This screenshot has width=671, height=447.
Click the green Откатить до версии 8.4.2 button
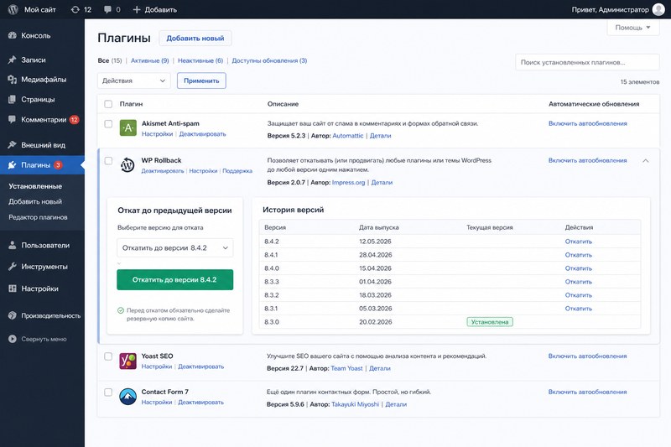175,280
